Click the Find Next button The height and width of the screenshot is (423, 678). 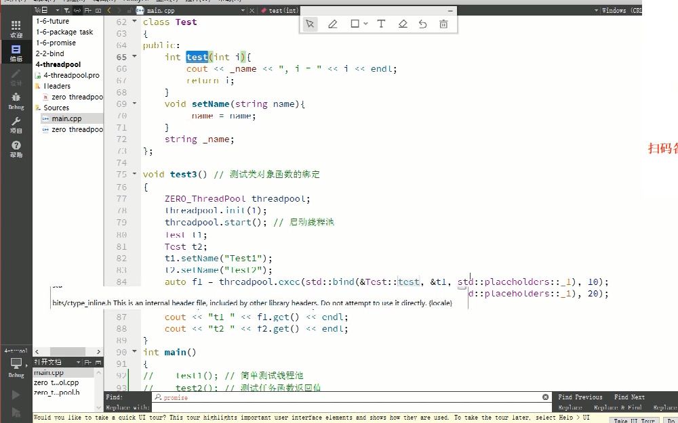(x=629, y=397)
